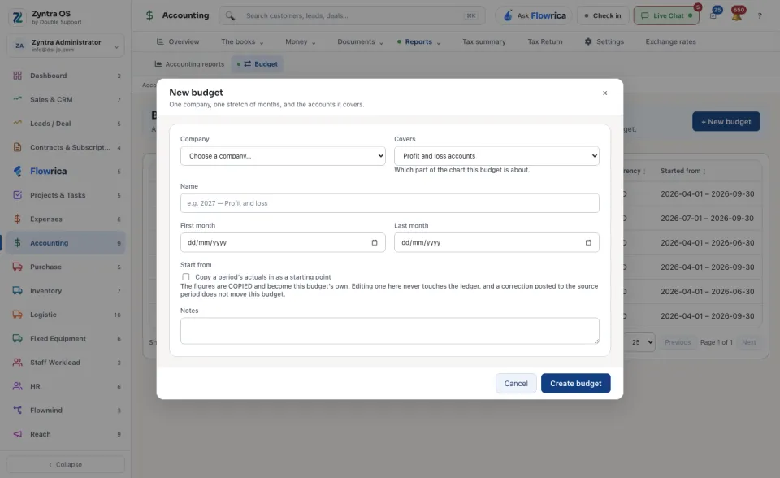
Task: Switch to the Overview tab
Action: pyautogui.click(x=178, y=41)
